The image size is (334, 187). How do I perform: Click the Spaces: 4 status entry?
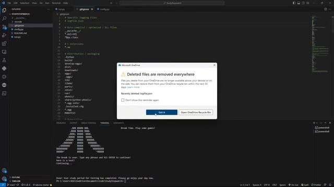coord(257,185)
